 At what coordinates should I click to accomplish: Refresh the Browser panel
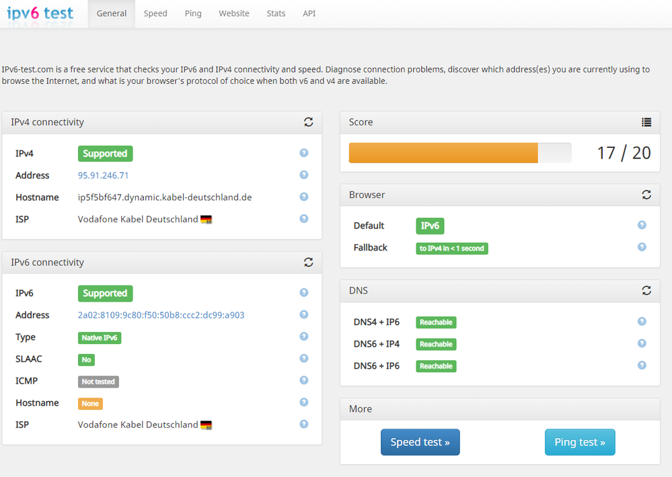tap(646, 195)
